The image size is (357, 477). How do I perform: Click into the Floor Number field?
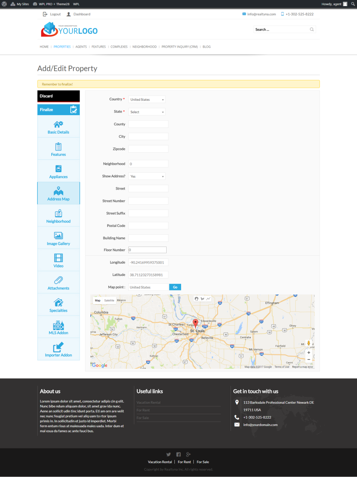pyautogui.click(x=147, y=250)
